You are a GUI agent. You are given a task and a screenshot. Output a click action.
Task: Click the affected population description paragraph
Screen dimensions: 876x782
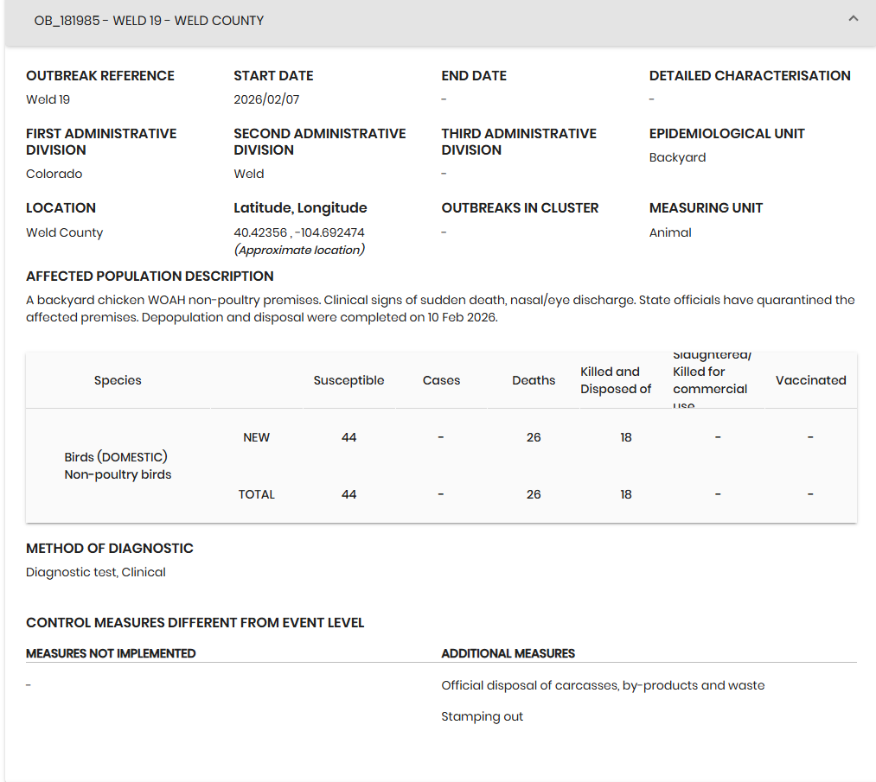pos(440,308)
